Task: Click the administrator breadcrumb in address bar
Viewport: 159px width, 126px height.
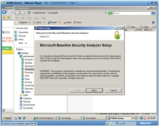Action: click(40, 13)
